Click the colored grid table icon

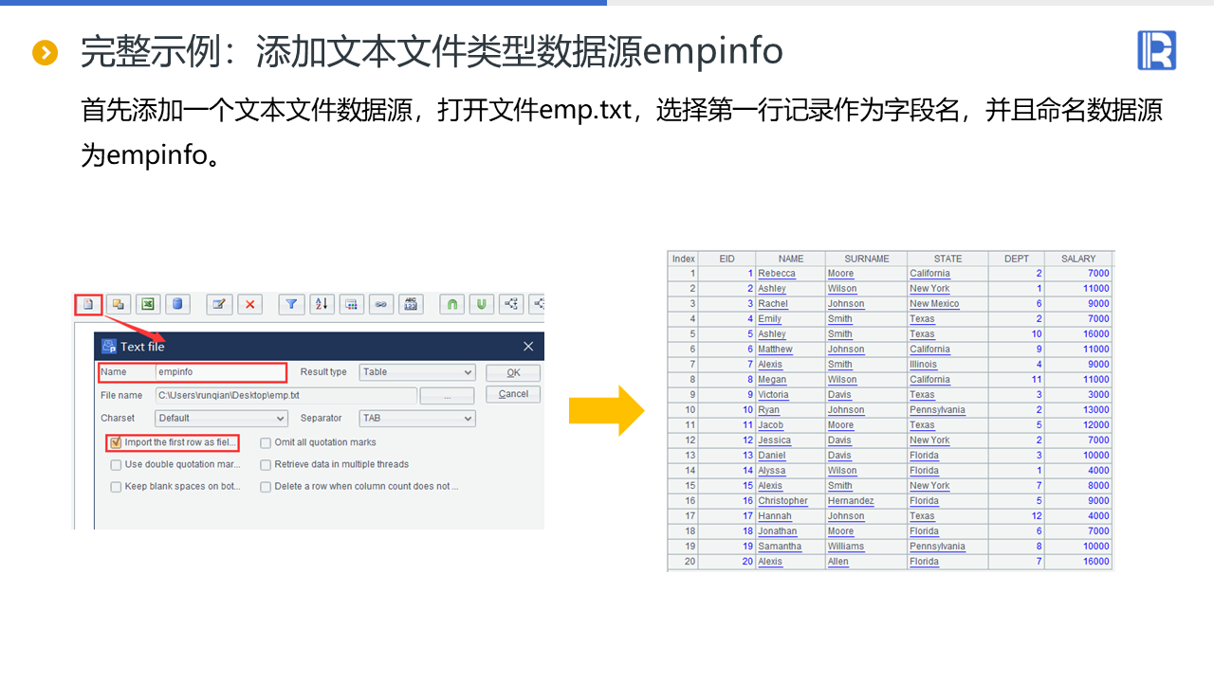pos(351,304)
